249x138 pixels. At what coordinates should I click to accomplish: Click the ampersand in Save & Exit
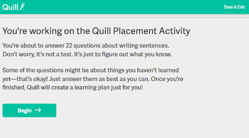pos(235,7)
